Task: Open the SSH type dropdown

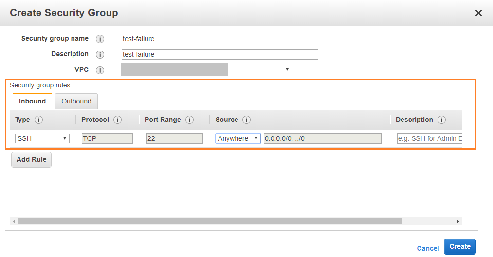Action: (42, 138)
